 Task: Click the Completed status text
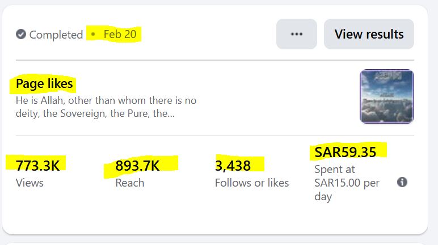[56, 35]
